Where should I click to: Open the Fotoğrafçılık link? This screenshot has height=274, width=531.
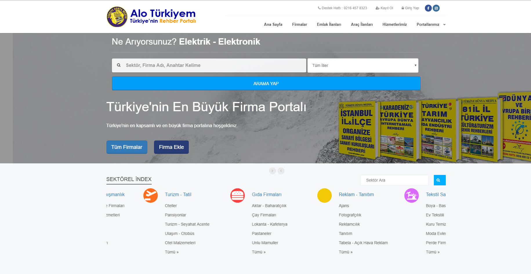tap(350, 215)
